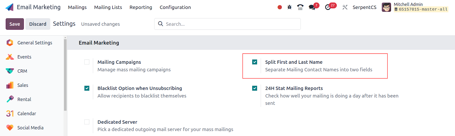Screen dimensions: 455x136
Task: Expand the Configuration menu
Action: click(175, 7)
